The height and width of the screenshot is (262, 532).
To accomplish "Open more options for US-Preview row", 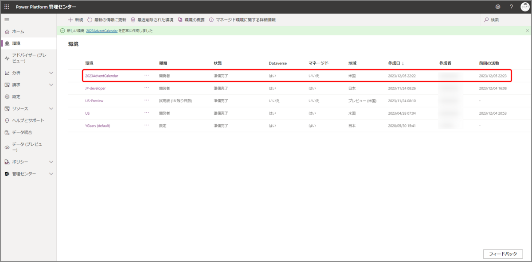I will coord(147,100).
